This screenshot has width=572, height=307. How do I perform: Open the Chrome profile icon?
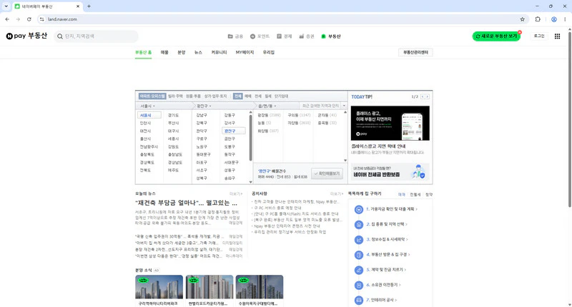(553, 19)
